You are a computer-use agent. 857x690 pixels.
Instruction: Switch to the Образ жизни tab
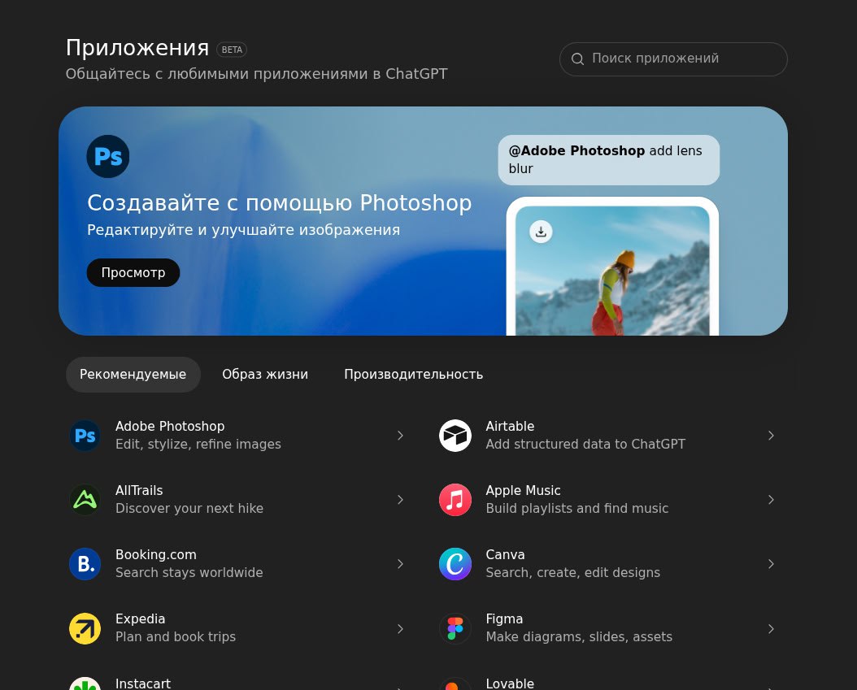pyautogui.click(x=265, y=375)
